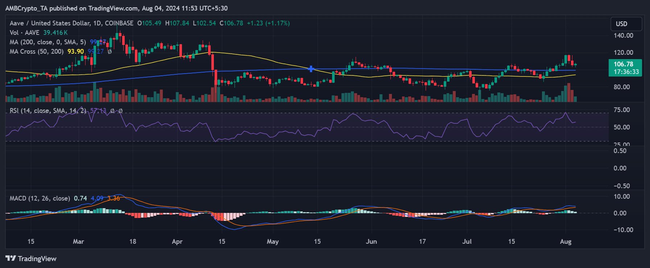This screenshot has height=268, width=650.
Task: Click the MA Cross value 93.90
Action: (x=75, y=51)
